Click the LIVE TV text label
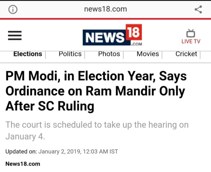211x172 pixels. coord(191,42)
